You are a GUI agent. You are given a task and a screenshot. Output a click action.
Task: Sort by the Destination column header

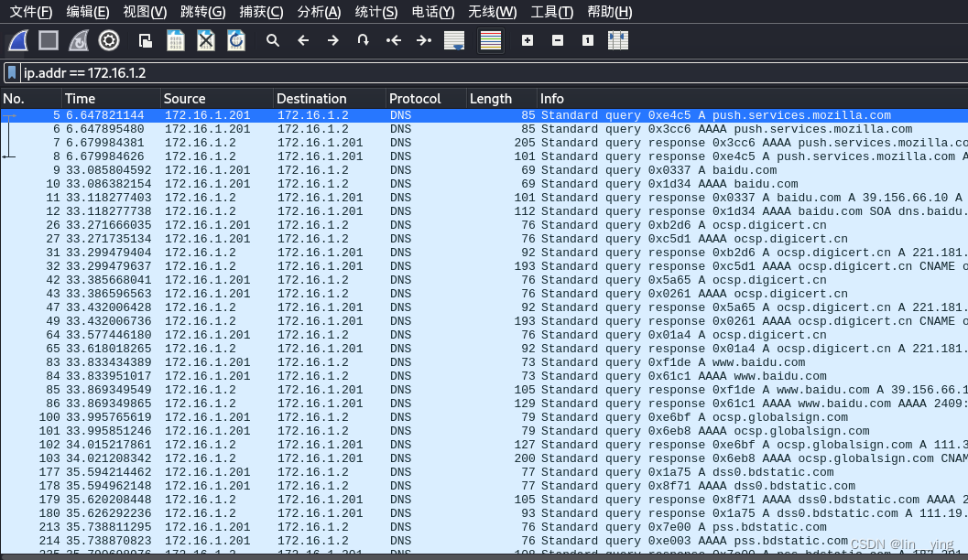click(329, 99)
